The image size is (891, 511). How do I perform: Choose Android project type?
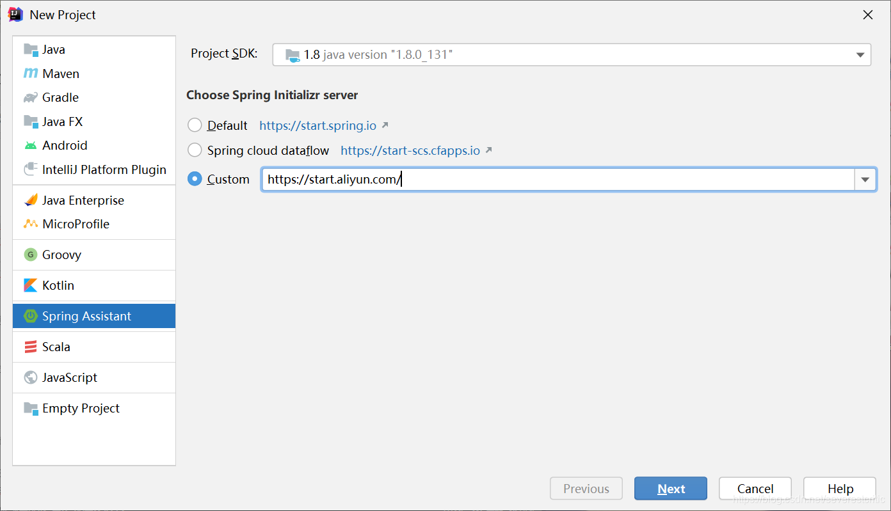tap(94, 145)
